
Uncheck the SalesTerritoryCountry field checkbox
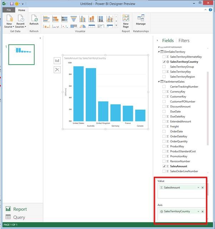164,62
